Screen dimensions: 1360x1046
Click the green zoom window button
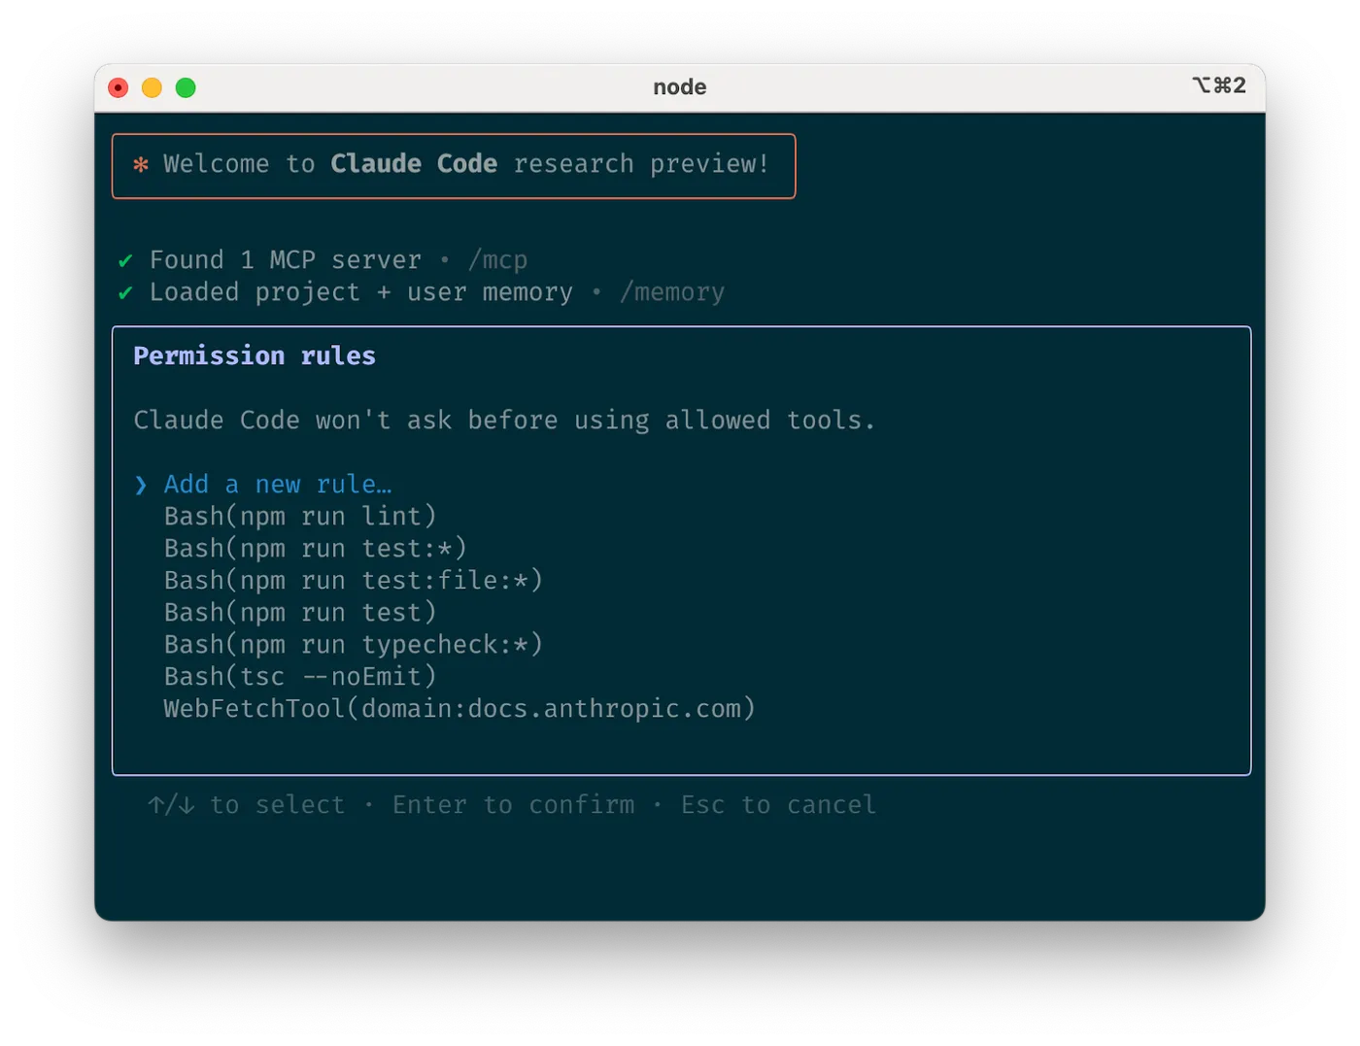click(x=186, y=88)
